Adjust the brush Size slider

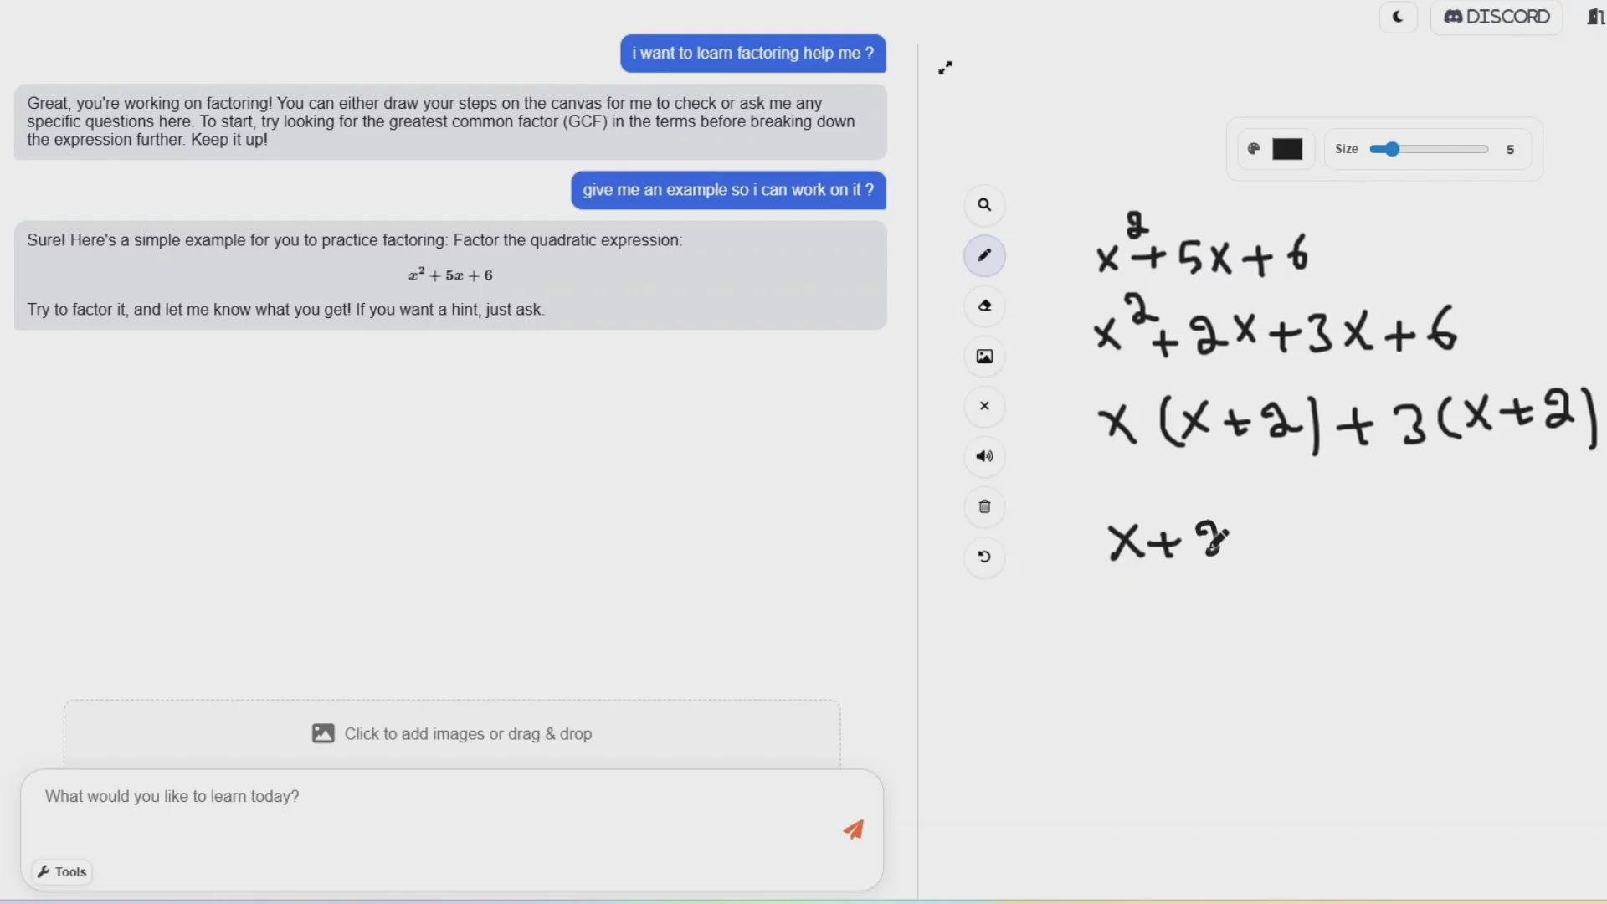(x=1392, y=149)
